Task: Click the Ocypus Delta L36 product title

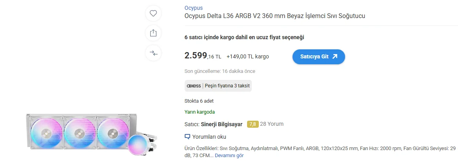Action: click(x=274, y=16)
